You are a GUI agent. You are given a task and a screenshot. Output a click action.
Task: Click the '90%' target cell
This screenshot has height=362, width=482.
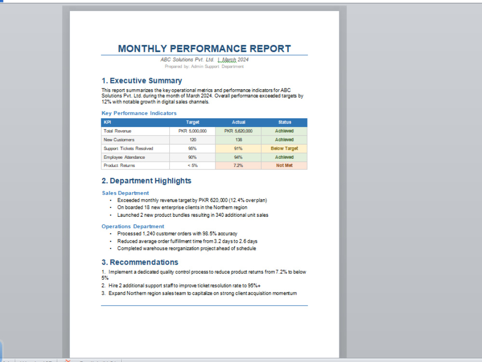[x=192, y=157]
